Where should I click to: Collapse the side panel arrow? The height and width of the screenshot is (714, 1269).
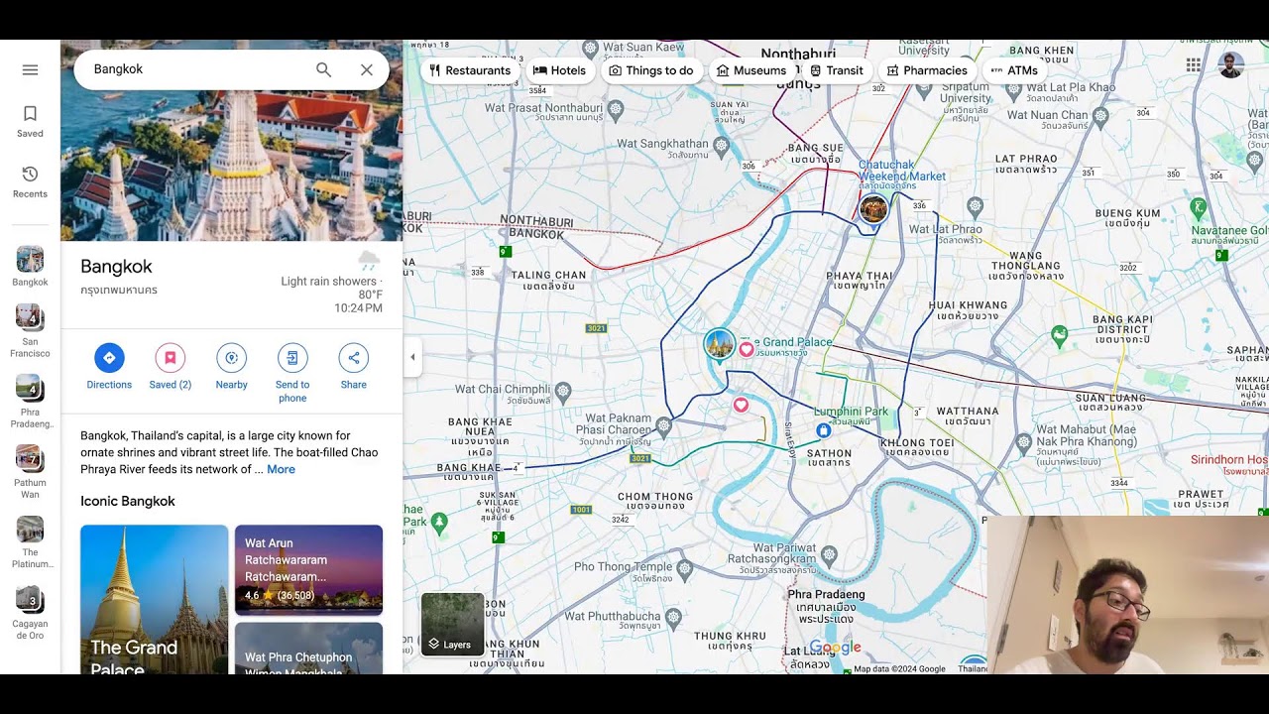coord(412,357)
